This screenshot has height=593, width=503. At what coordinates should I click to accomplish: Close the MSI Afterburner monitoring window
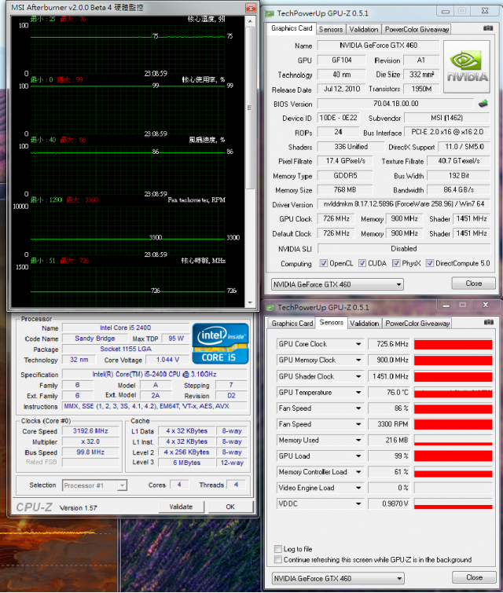[x=251, y=8]
